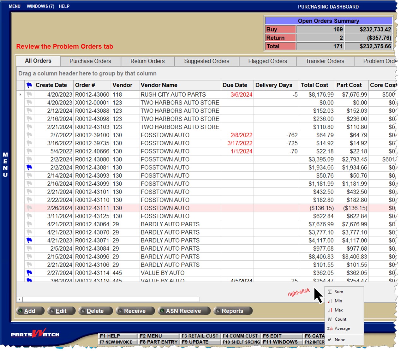Expand the row indicator arrow for the first order

pos(21,94)
